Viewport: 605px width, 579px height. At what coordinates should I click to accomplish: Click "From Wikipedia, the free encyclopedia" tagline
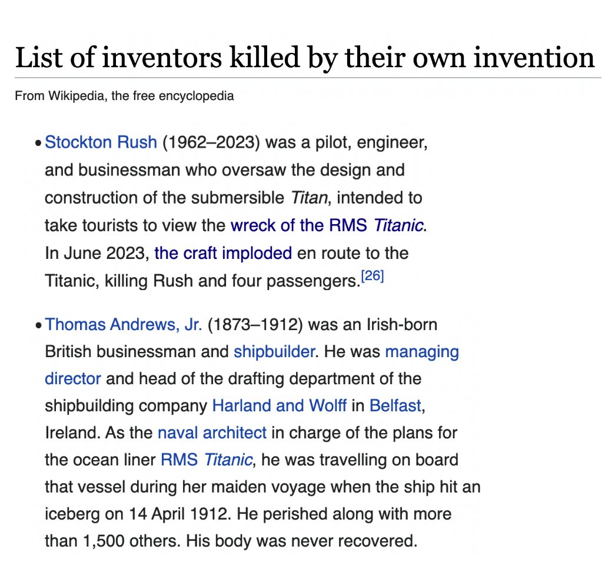point(124,96)
